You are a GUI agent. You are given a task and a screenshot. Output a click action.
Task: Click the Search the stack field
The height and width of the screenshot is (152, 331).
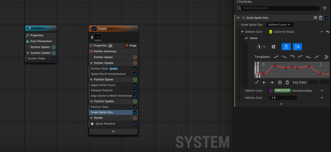(278, 8)
